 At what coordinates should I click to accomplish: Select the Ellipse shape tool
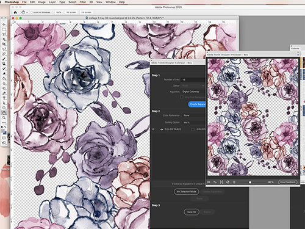coord(4,108)
